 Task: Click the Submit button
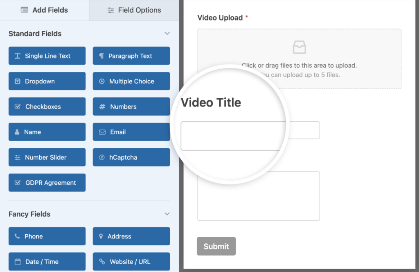click(216, 246)
